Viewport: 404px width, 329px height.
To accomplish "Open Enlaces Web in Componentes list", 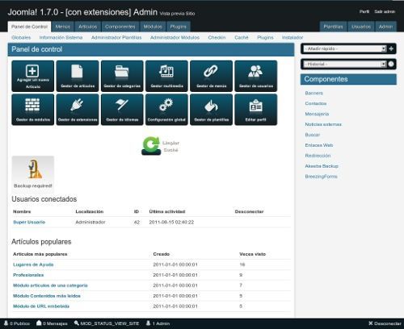I will click(x=319, y=145).
